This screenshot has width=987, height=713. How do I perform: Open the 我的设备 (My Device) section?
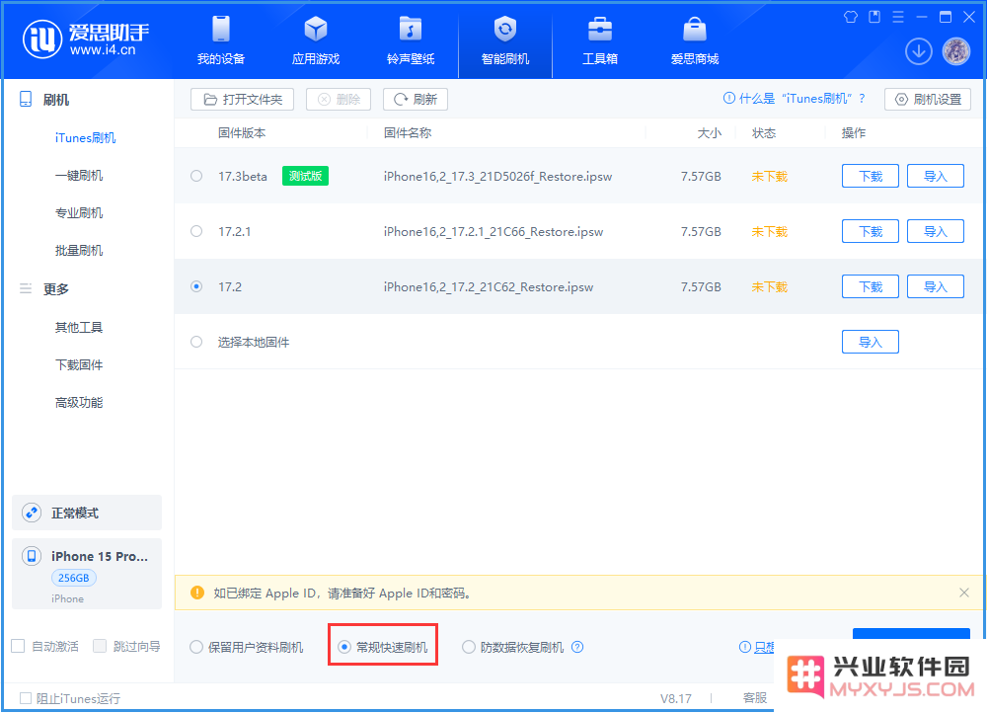221,40
